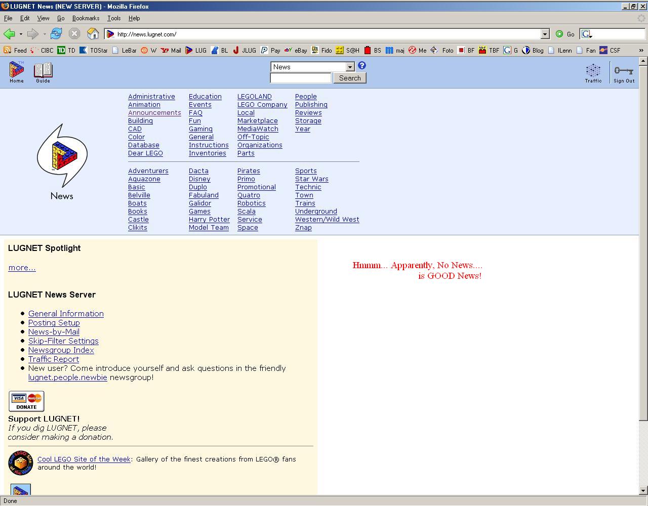The image size is (648, 506).
Task: Open the Tools menu
Action: tap(114, 18)
